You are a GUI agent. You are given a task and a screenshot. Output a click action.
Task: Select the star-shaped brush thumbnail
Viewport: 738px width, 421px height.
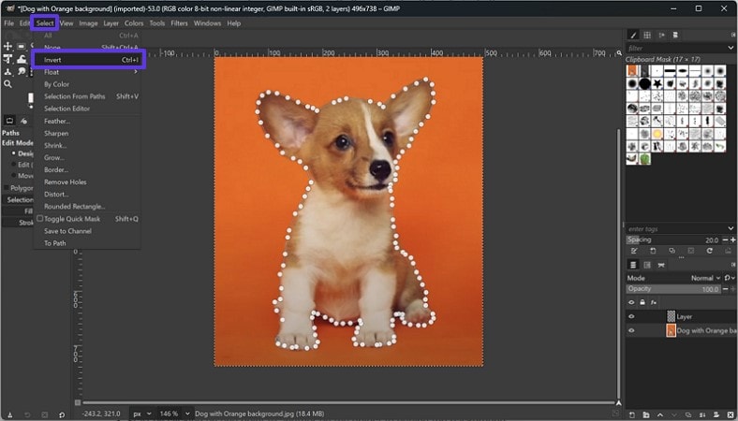(657, 83)
